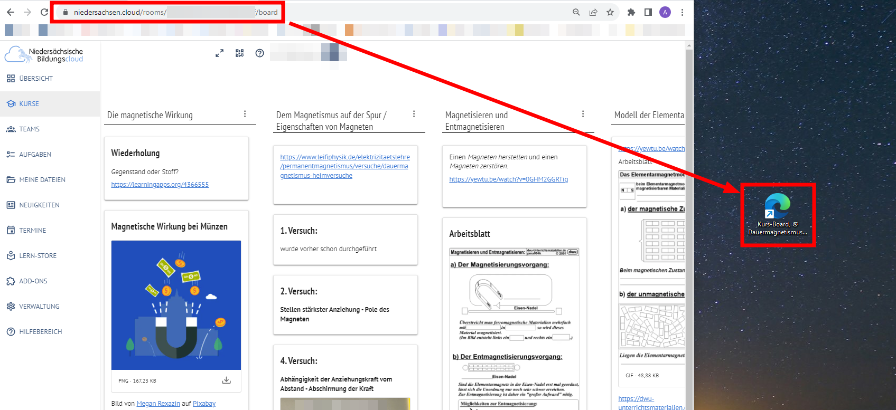
Task: Click the fullscreen expand icon
Action: (219, 53)
